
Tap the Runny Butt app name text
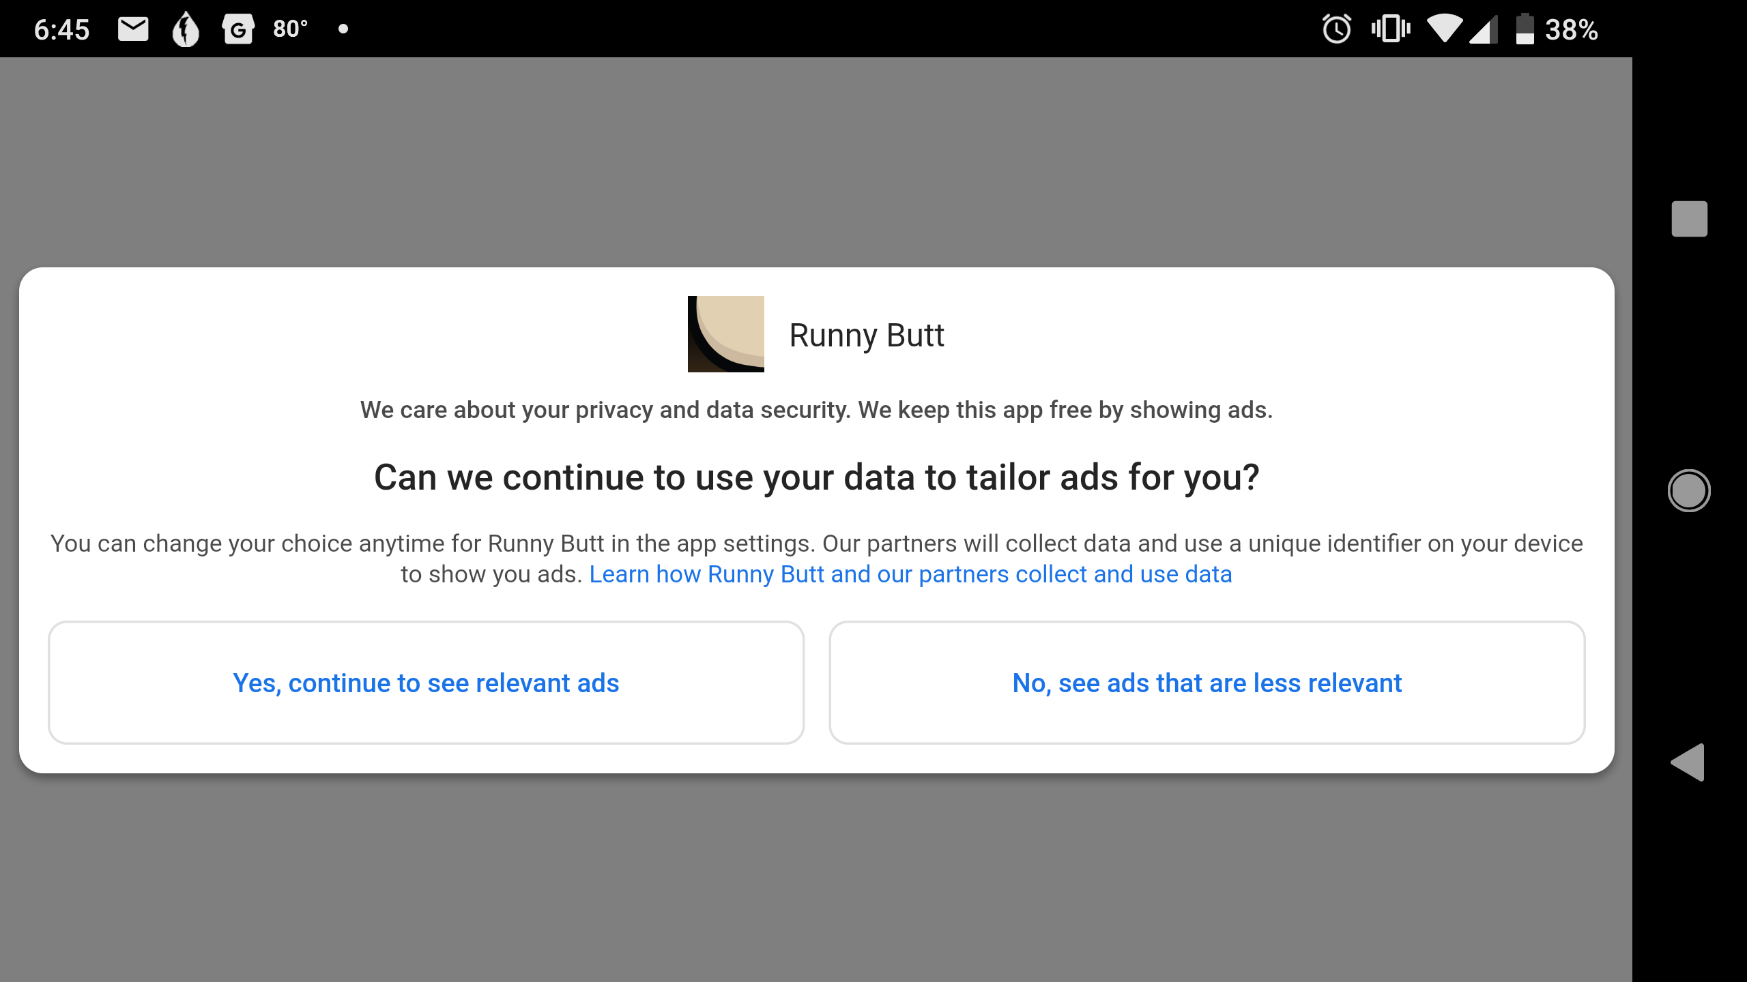(x=866, y=335)
